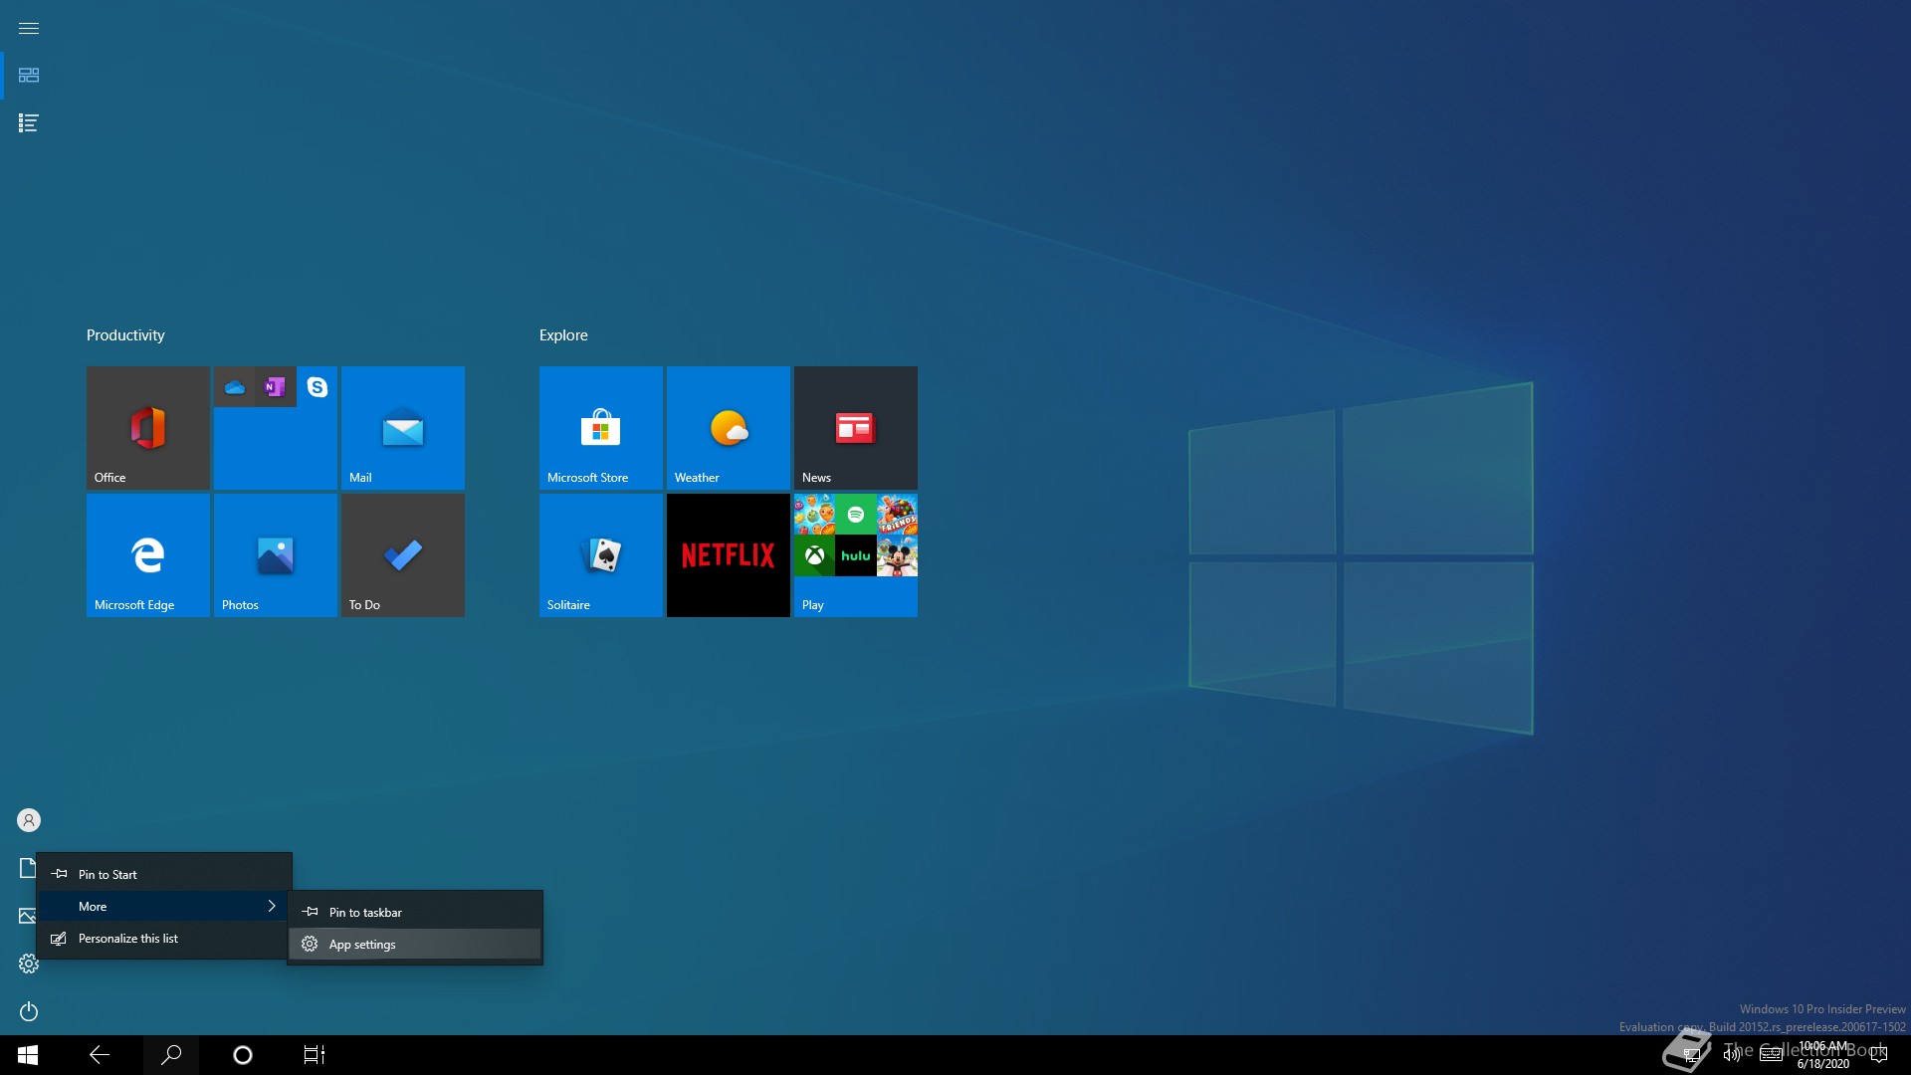The image size is (1911, 1075).
Task: Open Task View on the taskbar
Action: point(315,1055)
